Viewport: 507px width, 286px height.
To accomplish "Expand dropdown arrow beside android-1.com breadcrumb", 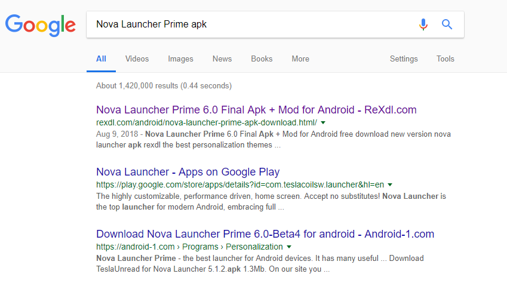I will 289,247.
